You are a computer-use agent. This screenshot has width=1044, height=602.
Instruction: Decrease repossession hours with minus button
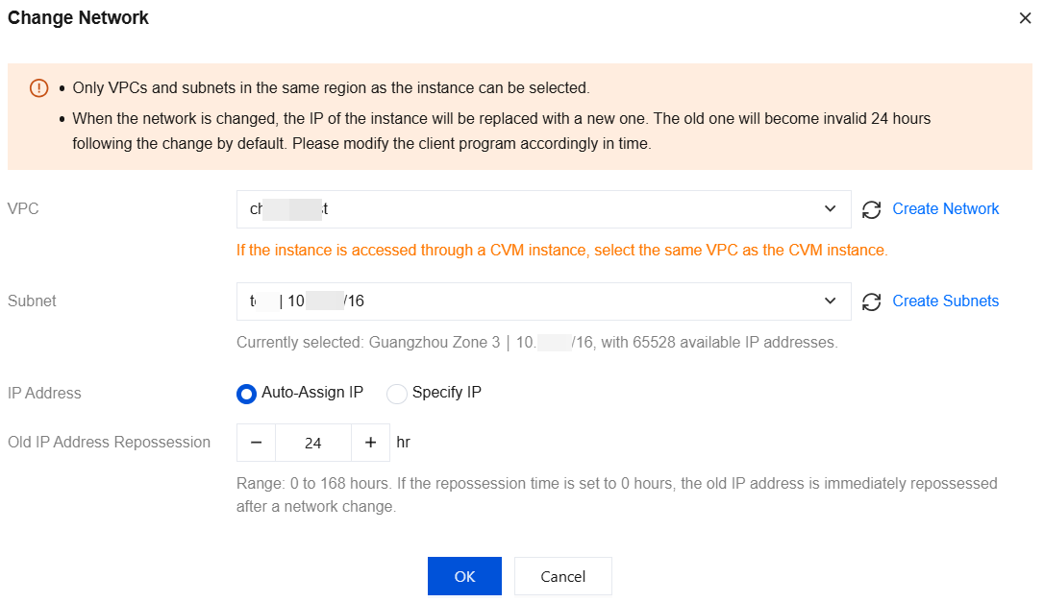pyautogui.click(x=256, y=443)
